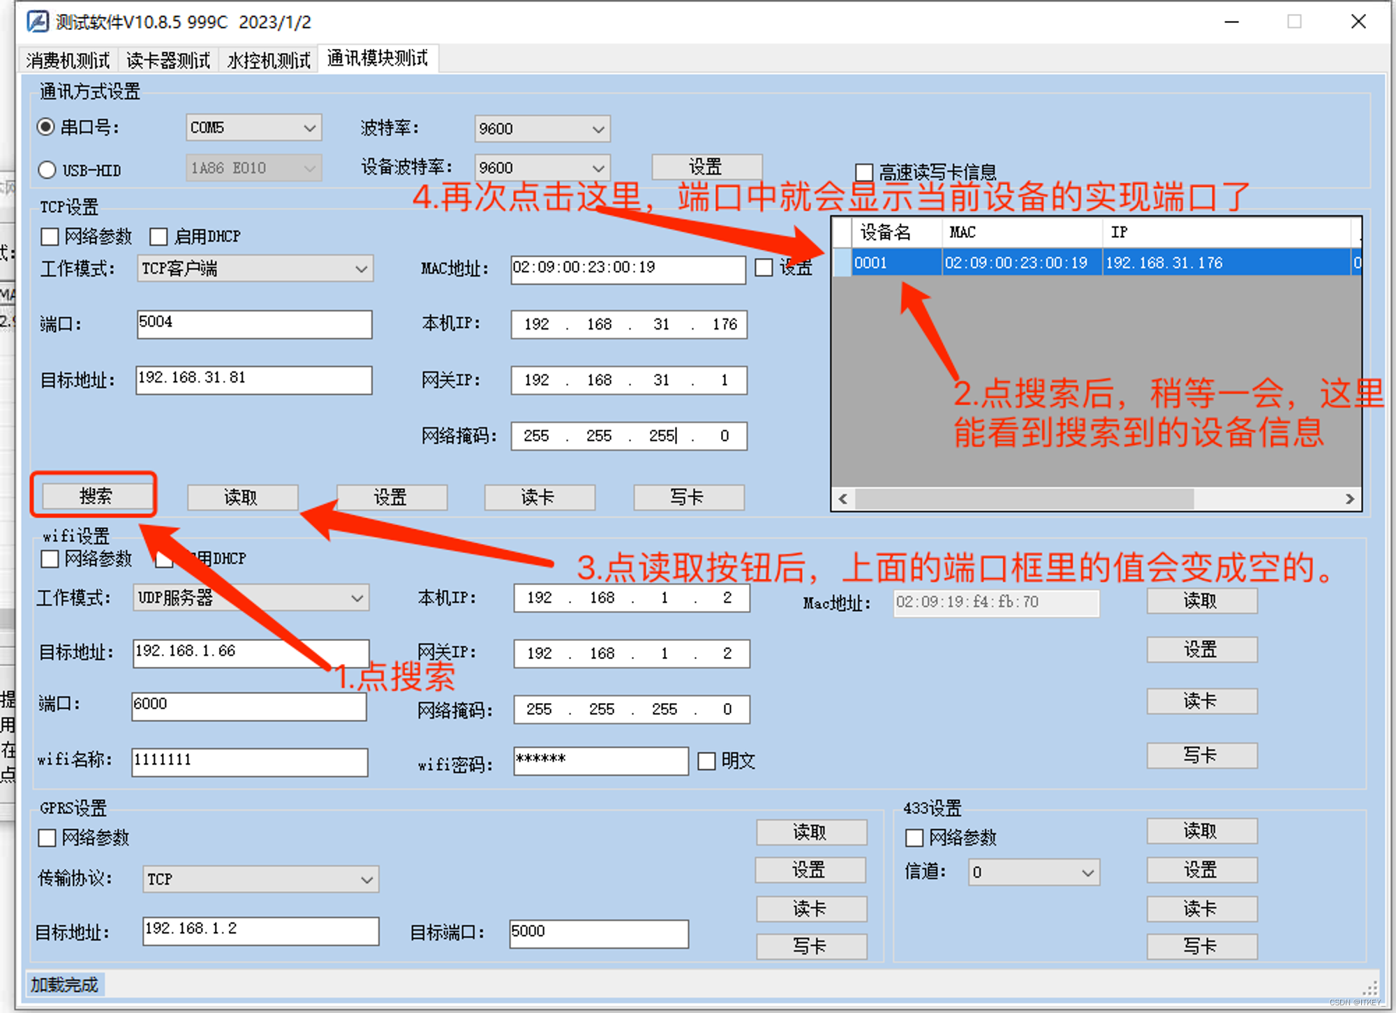Click the wifi 读取 button

point(1202,600)
